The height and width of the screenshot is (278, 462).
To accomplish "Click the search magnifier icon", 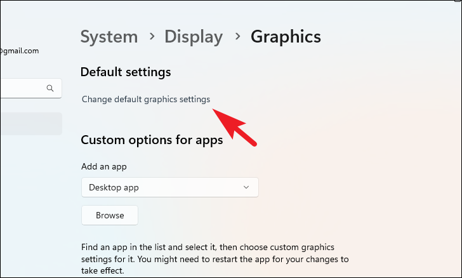I will point(50,88).
